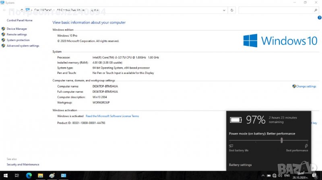Show hidden system tray icons

(263, 176)
